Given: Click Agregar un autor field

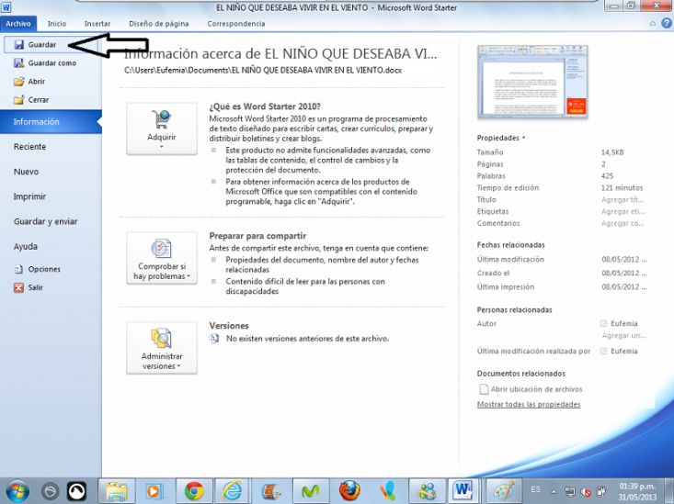Looking at the screenshot, I should [x=624, y=336].
